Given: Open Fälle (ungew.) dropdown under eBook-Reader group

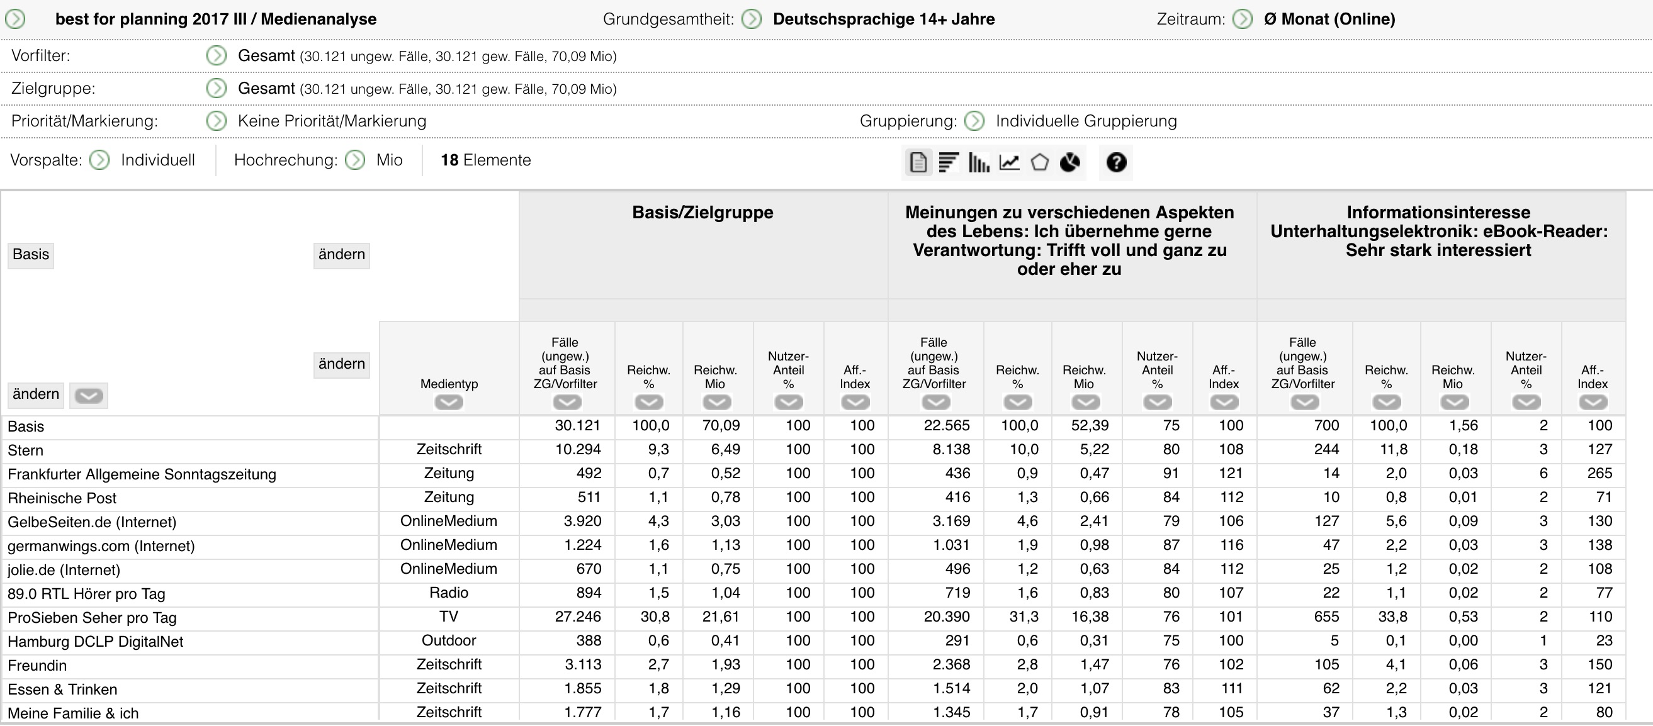Looking at the screenshot, I should 1305,403.
